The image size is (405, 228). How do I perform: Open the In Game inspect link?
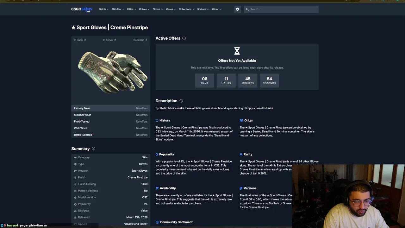[x=80, y=40]
